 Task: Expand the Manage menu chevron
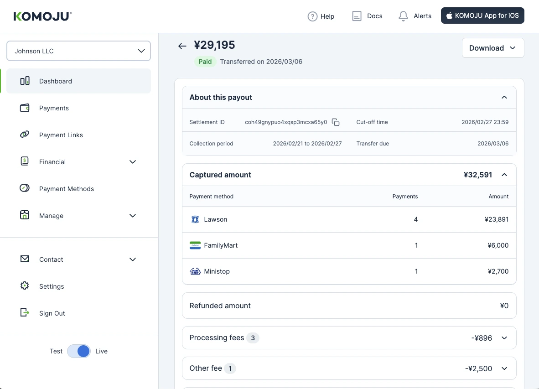tap(133, 216)
